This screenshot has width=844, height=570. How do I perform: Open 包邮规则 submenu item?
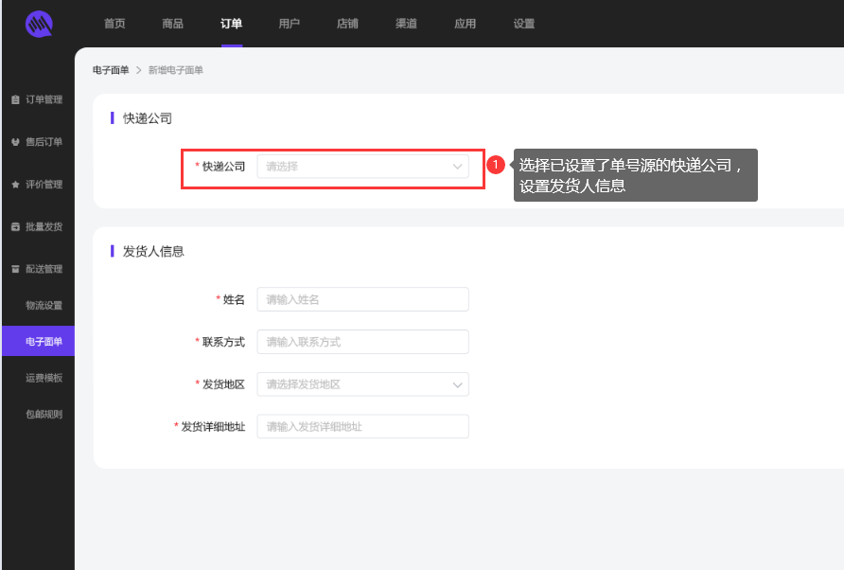tap(44, 415)
